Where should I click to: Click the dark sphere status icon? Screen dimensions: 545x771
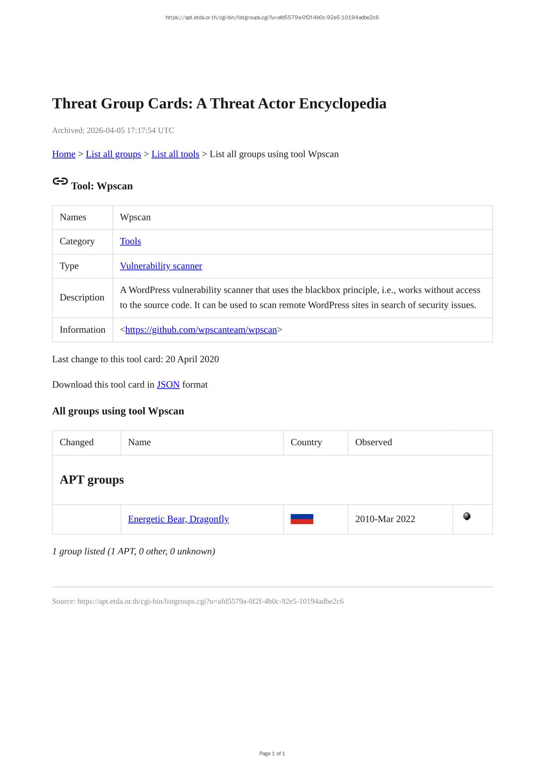point(467,516)
